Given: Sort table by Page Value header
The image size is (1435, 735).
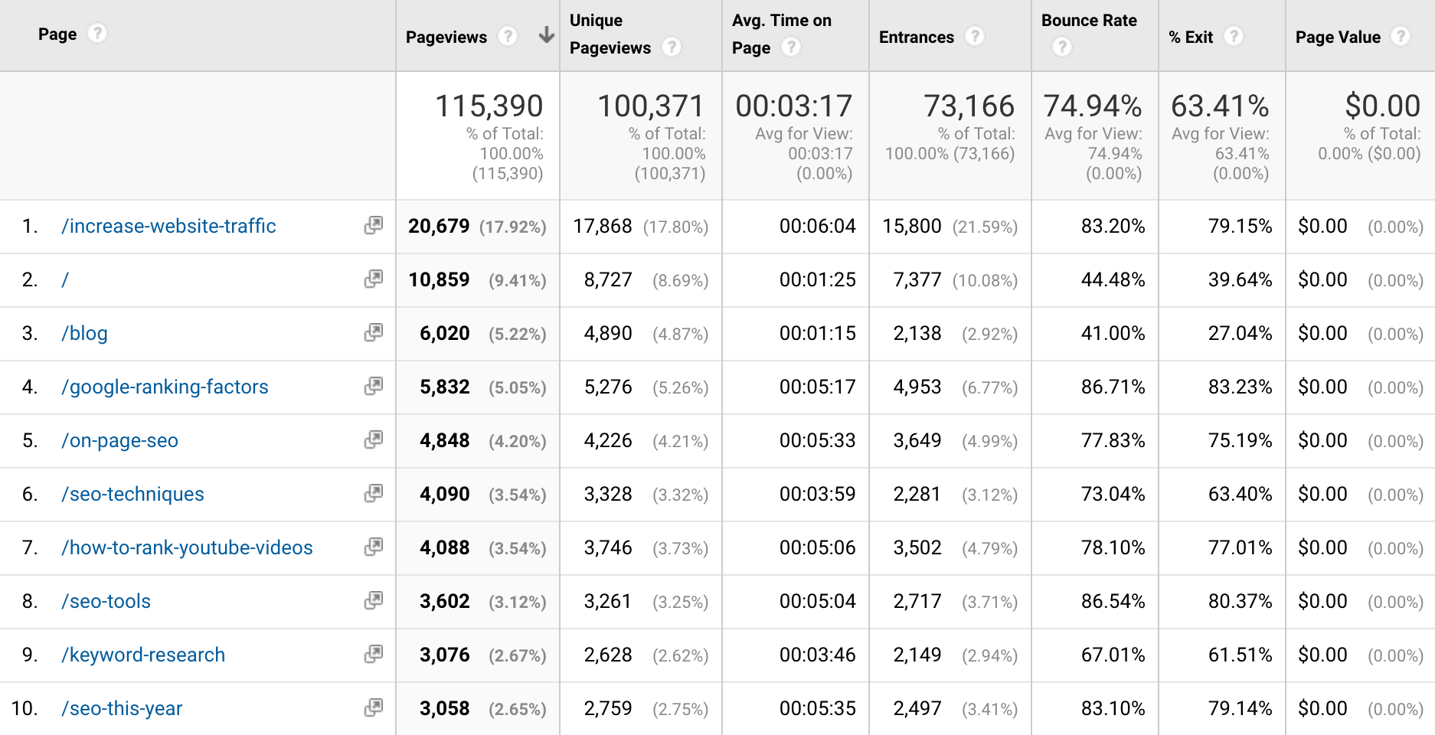Looking at the screenshot, I should [1338, 37].
